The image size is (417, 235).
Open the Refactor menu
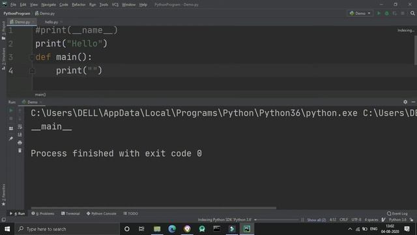click(78, 5)
